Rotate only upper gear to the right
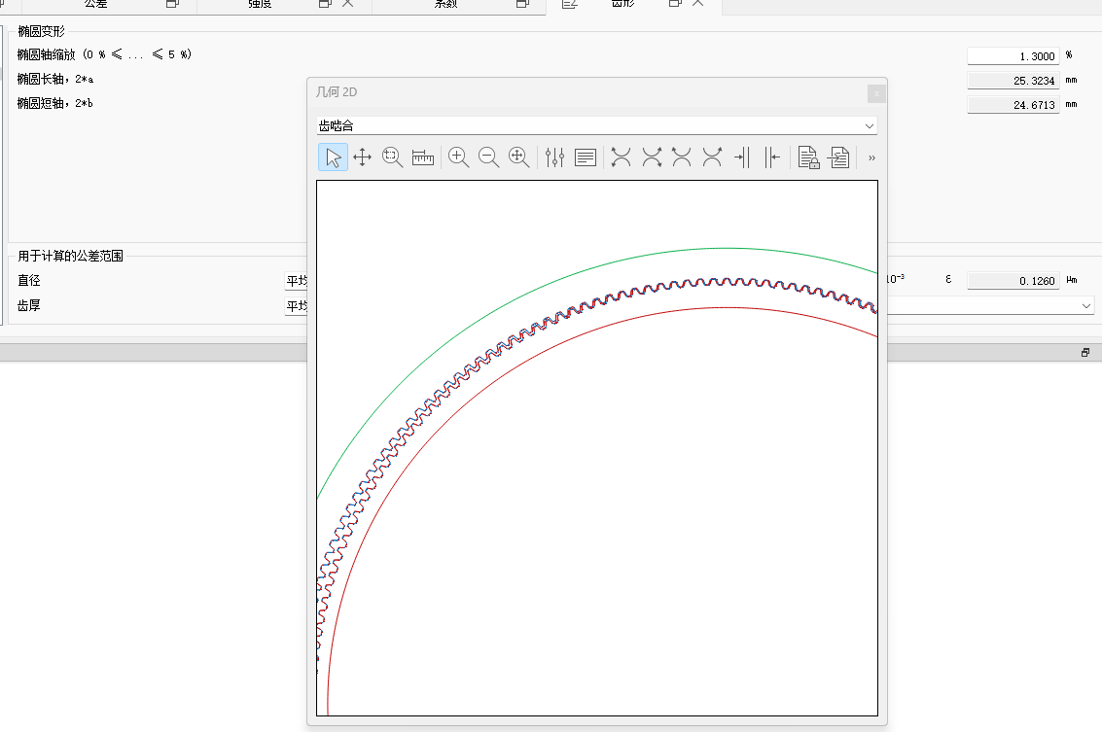Screen dimensions: 1102x732 [712, 157]
